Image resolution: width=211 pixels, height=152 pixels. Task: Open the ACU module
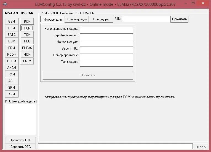(12, 81)
